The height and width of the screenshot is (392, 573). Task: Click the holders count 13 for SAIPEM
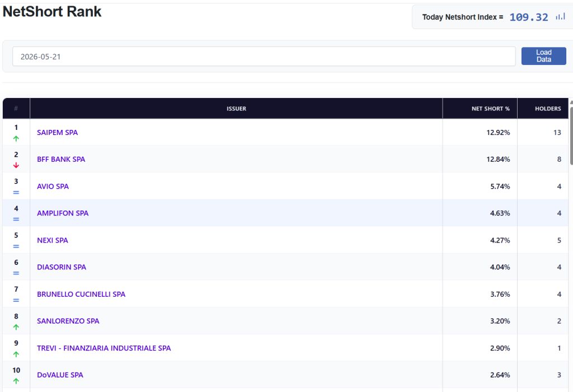pyautogui.click(x=557, y=132)
